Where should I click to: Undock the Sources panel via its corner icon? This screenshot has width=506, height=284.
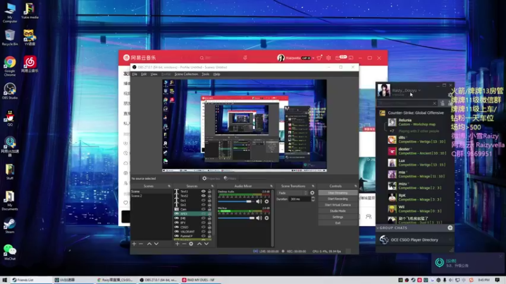[213, 186]
